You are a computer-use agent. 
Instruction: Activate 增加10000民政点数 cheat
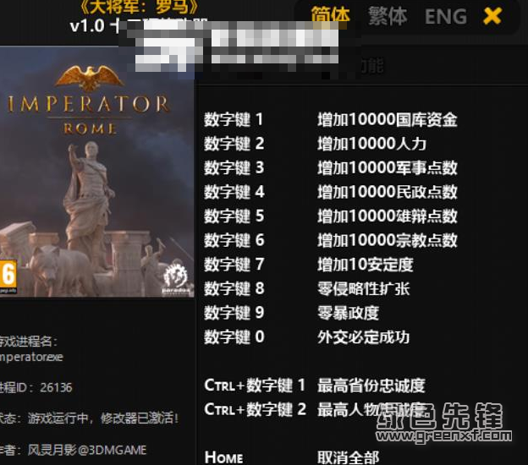click(x=388, y=192)
